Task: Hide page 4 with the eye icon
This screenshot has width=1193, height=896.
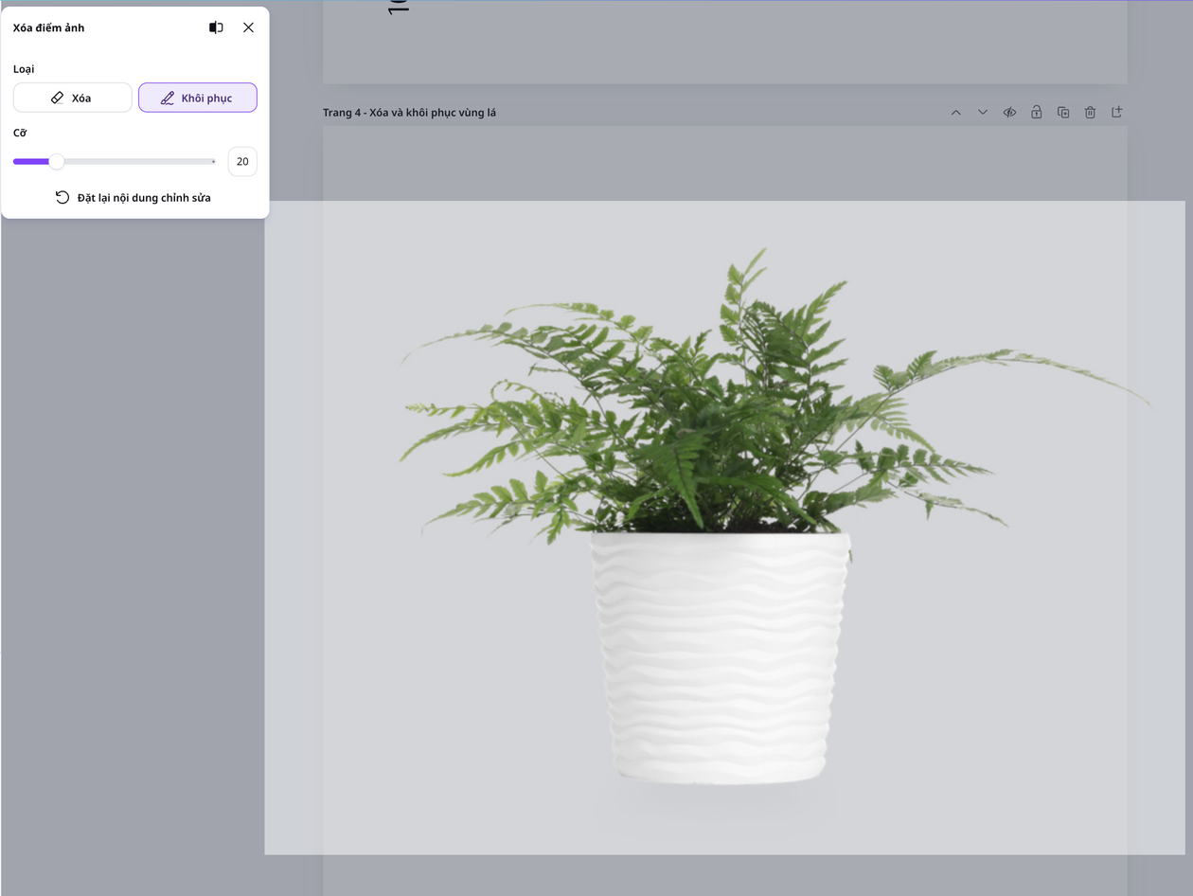Action: click(1010, 113)
